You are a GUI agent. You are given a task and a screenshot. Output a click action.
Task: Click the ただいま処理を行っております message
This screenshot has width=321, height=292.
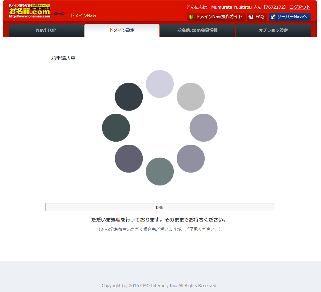(159, 220)
